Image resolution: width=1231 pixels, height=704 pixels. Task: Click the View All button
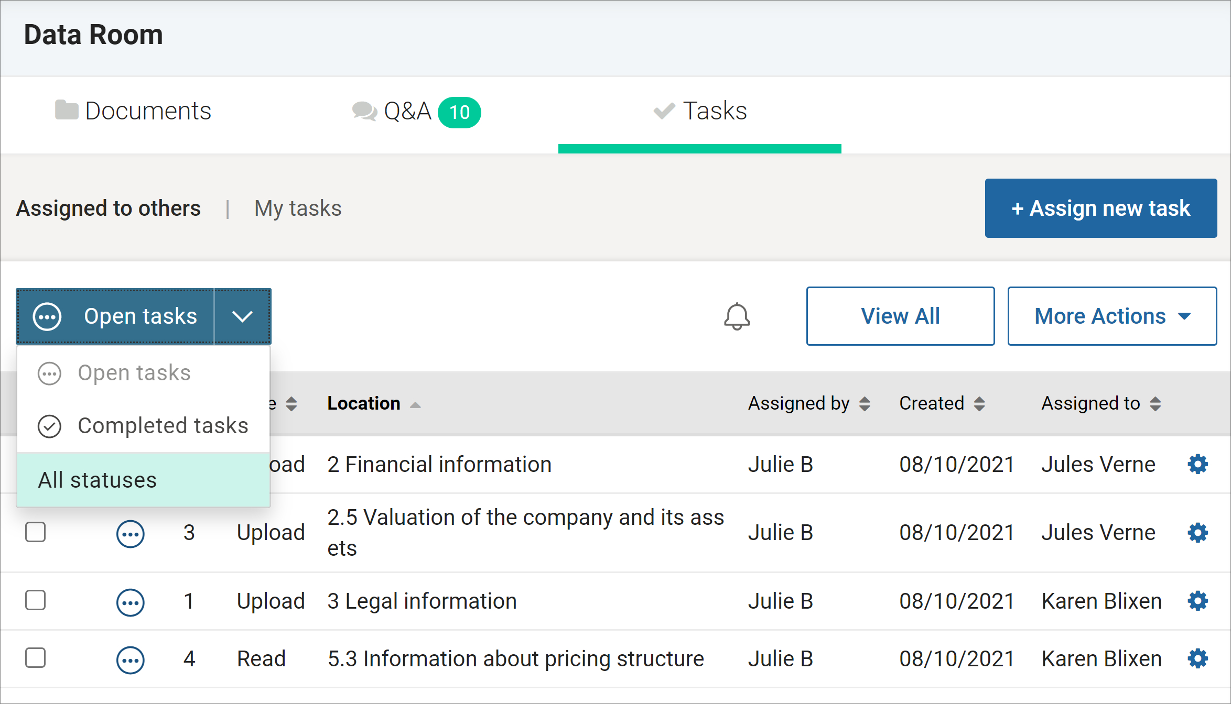[900, 316]
